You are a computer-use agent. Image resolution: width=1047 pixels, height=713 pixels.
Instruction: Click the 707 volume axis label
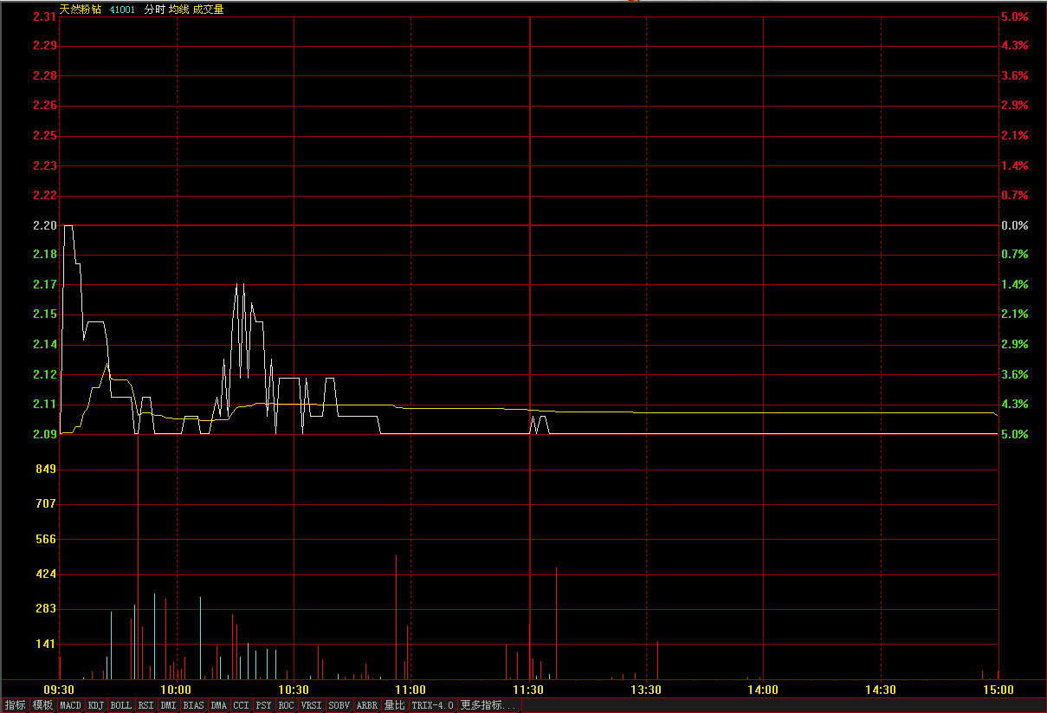pyautogui.click(x=46, y=503)
